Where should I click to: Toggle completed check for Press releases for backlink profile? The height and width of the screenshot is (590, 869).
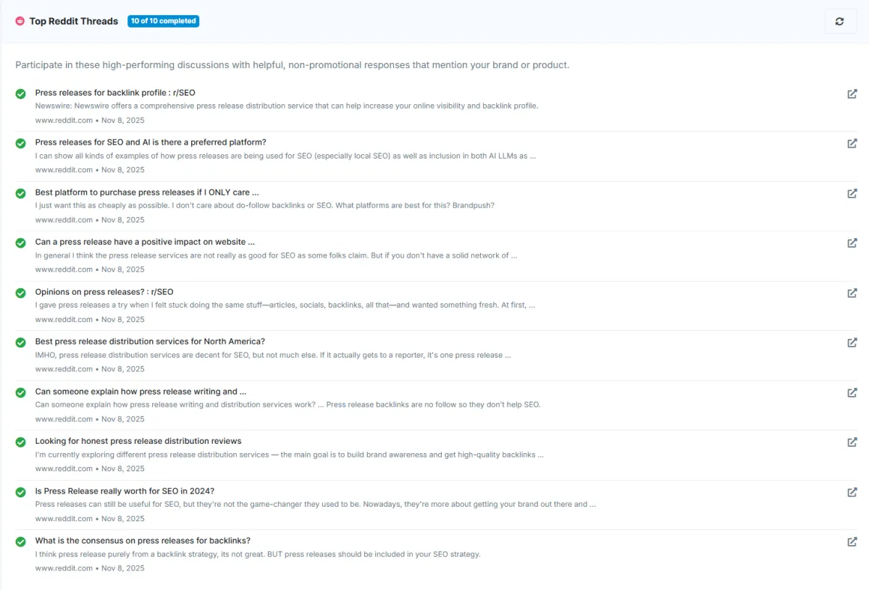pyautogui.click(x=21, y=93)
